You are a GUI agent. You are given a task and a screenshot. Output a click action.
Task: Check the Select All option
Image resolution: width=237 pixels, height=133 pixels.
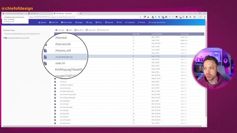(90, 30)
